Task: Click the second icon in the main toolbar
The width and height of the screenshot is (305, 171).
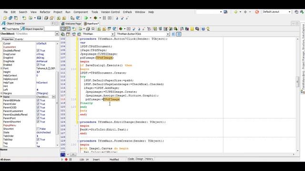Action: (x=10, y=18)
